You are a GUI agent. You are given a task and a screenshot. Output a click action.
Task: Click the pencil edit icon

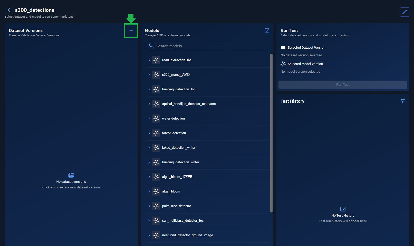[405, 12]
